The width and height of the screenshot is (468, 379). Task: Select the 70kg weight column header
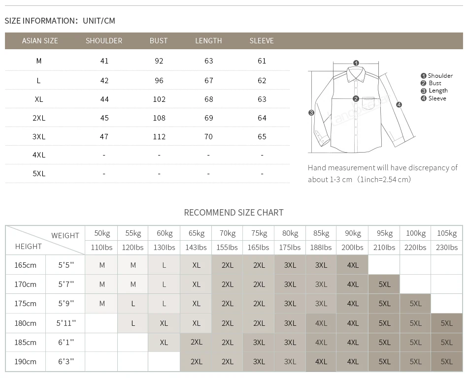pos(228,233)
